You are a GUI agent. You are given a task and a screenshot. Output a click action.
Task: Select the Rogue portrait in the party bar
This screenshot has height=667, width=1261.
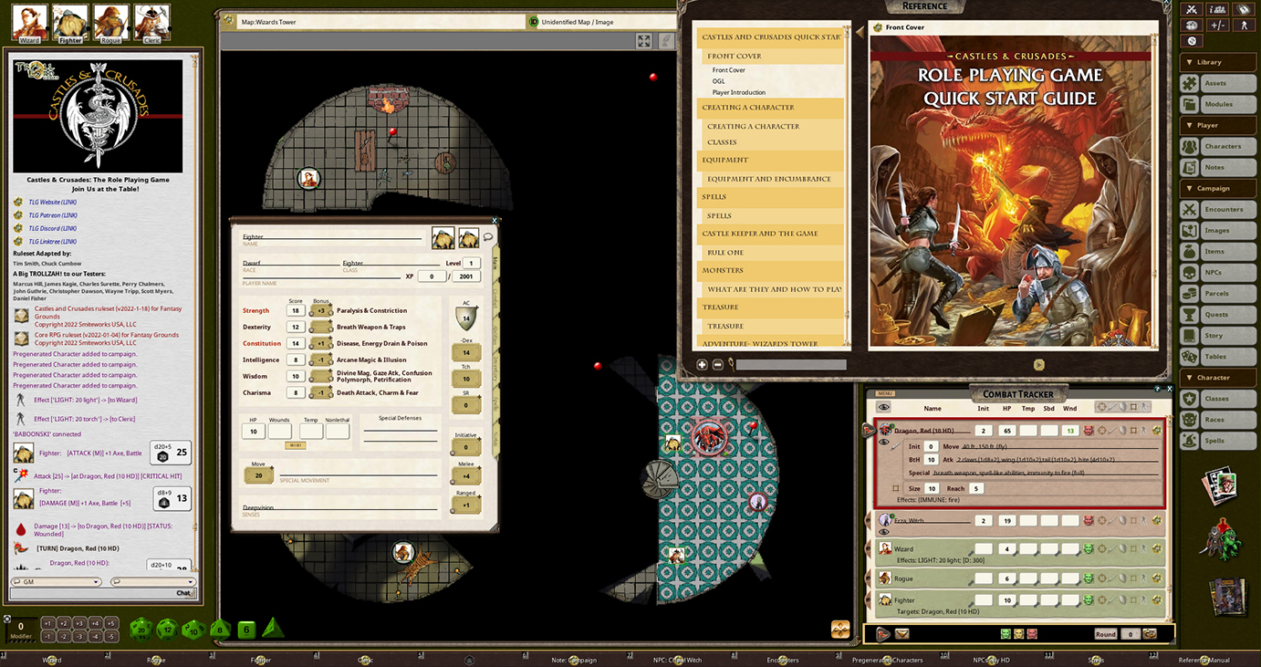[111, 23]
